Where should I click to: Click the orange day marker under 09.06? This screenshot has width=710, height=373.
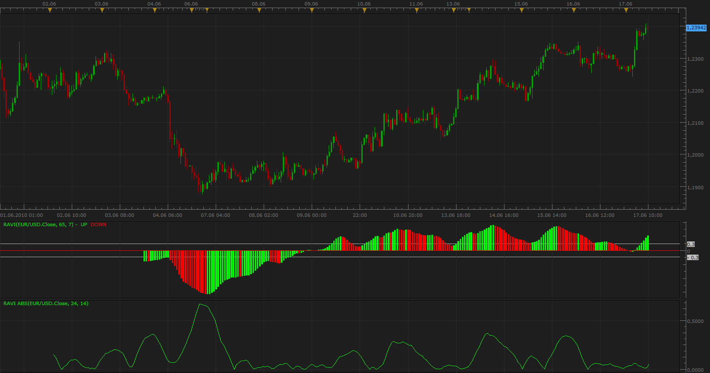point(312,10)
